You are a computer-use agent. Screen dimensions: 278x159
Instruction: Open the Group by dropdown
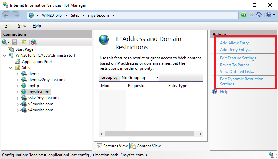(x=140, y=78)
